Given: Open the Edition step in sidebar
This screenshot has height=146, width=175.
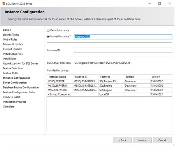Looking at the screenshot, I should pos(7,30).
